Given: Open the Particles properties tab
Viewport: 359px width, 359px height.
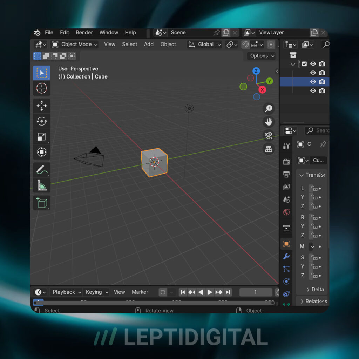Looking at the screenshot, I should (286, 269).
